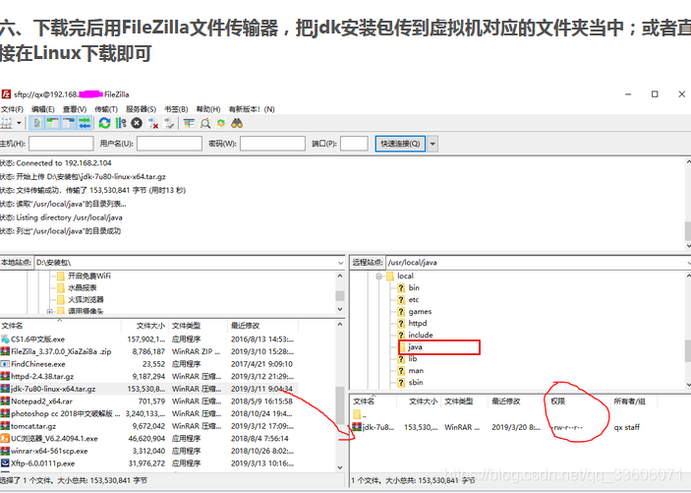
Task: Click the 端口(P) port field
Action: pyautogui.click(x=354, y=144)
